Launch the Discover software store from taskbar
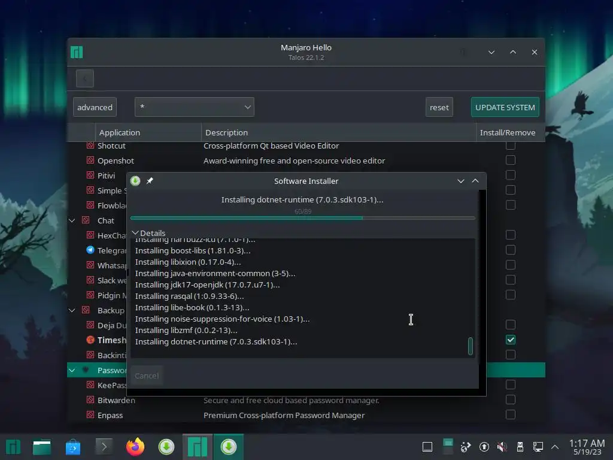 coord(72,447)
